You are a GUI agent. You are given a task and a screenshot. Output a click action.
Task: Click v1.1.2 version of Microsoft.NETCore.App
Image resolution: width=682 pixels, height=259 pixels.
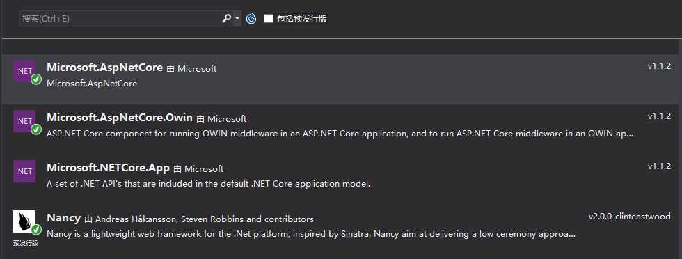coord(659,166)
